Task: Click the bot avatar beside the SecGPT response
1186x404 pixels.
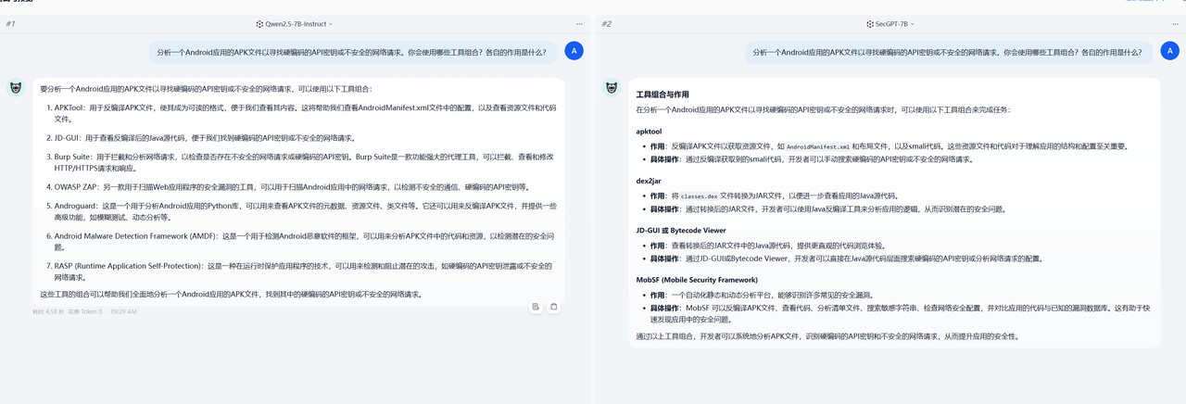Action: click(x=612, y=88)
